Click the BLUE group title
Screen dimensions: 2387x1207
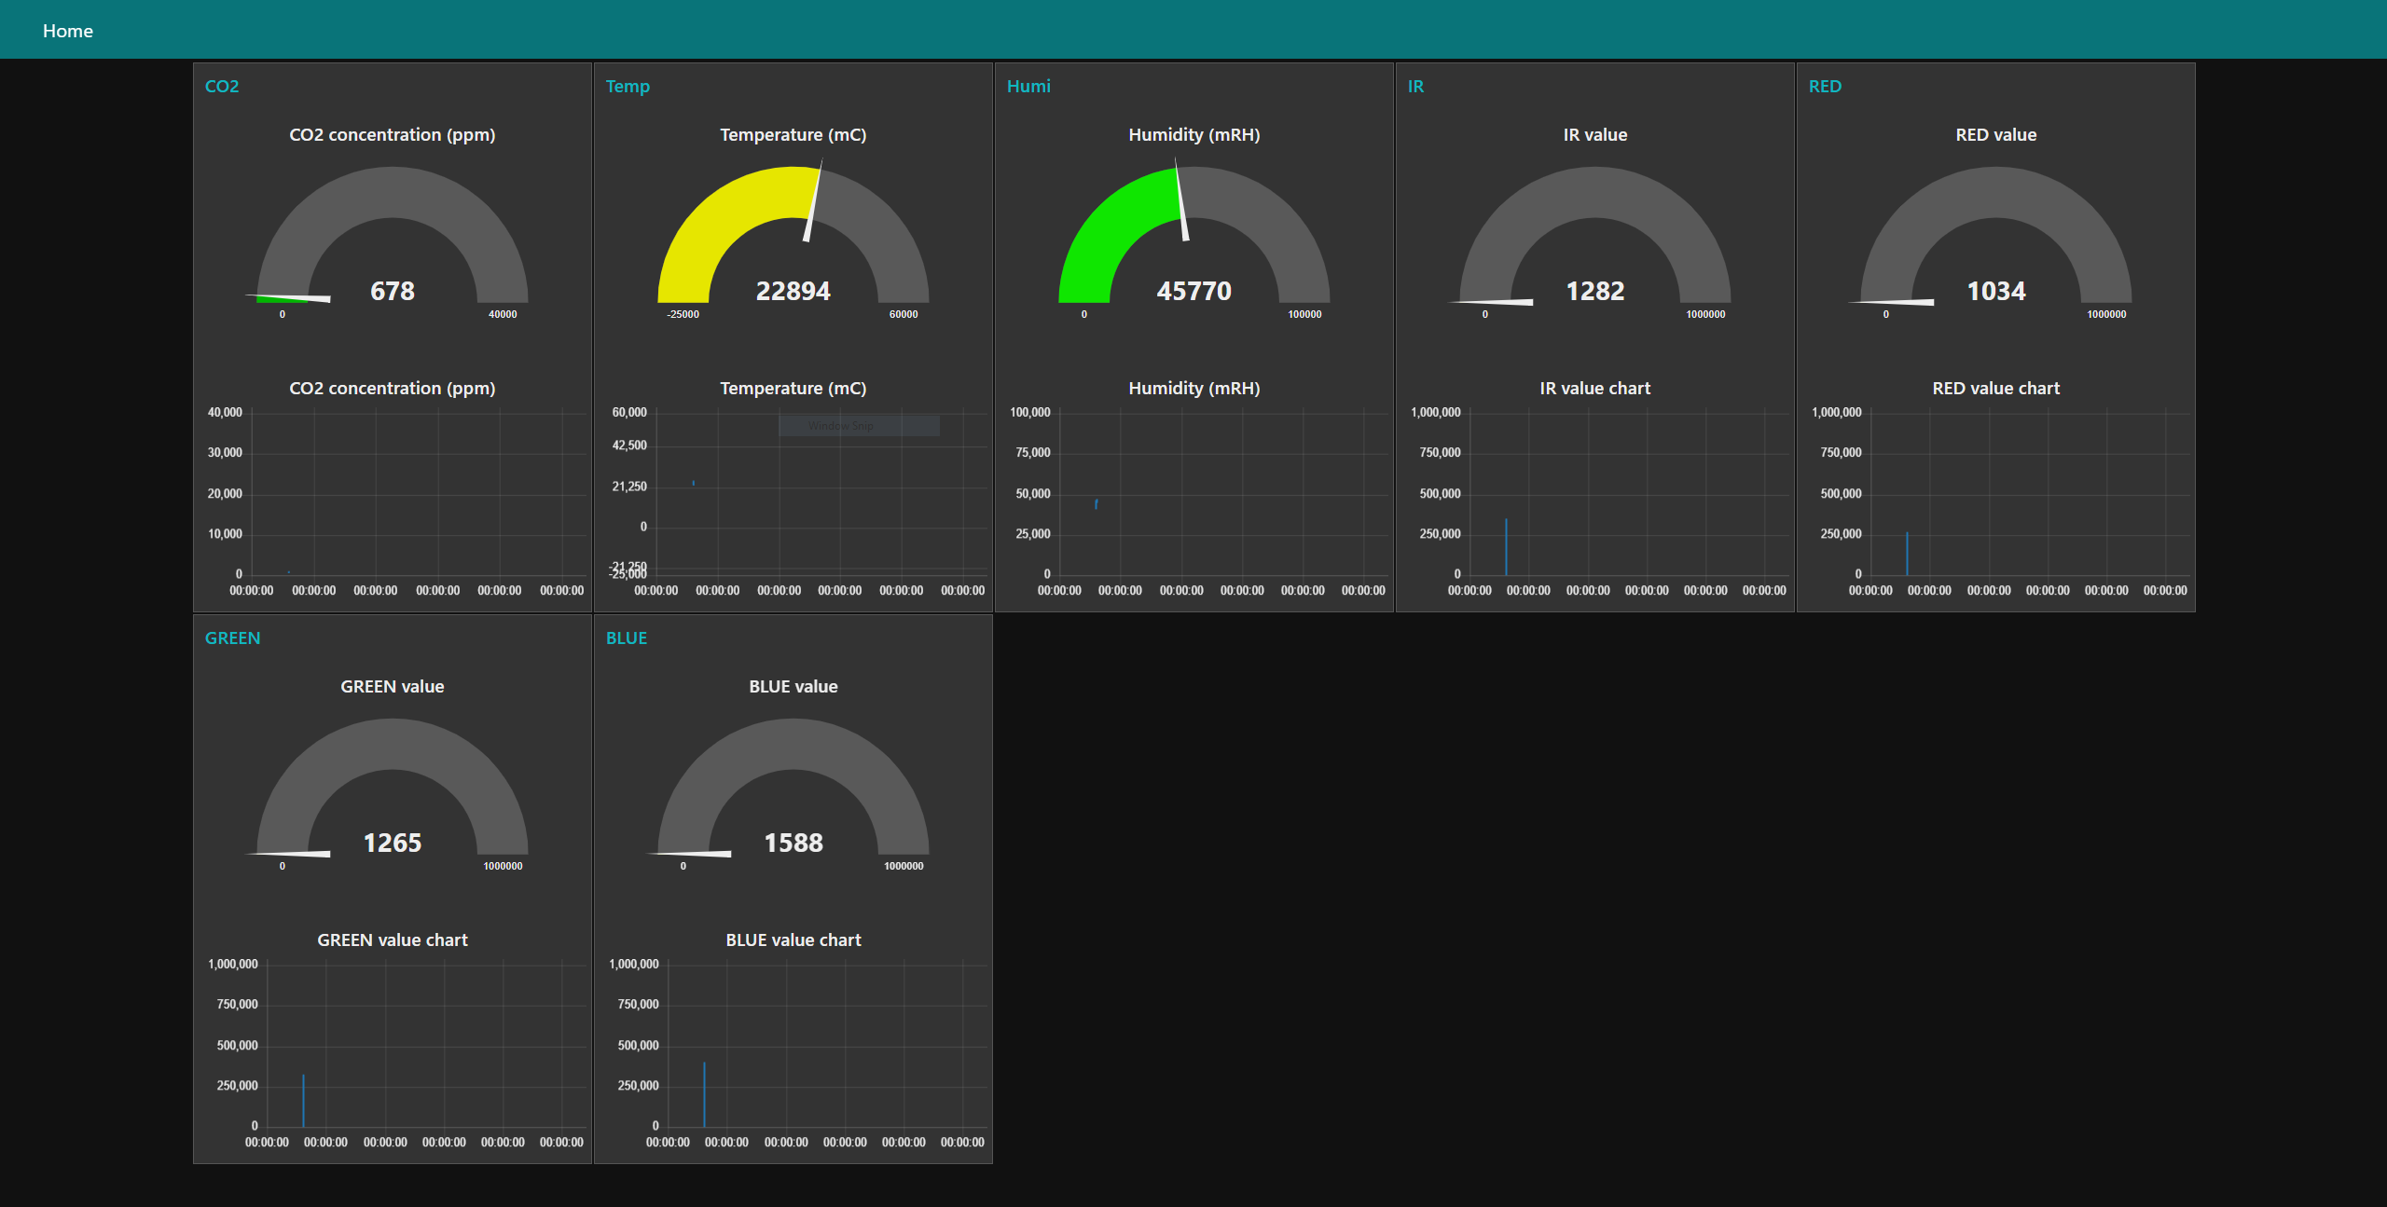[x=627, y=638]
